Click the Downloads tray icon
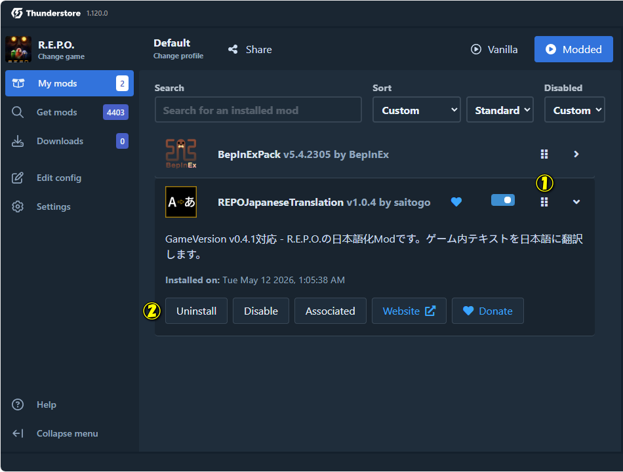The image size is (623, 472). pyautogui.click(x=18, y=141)
